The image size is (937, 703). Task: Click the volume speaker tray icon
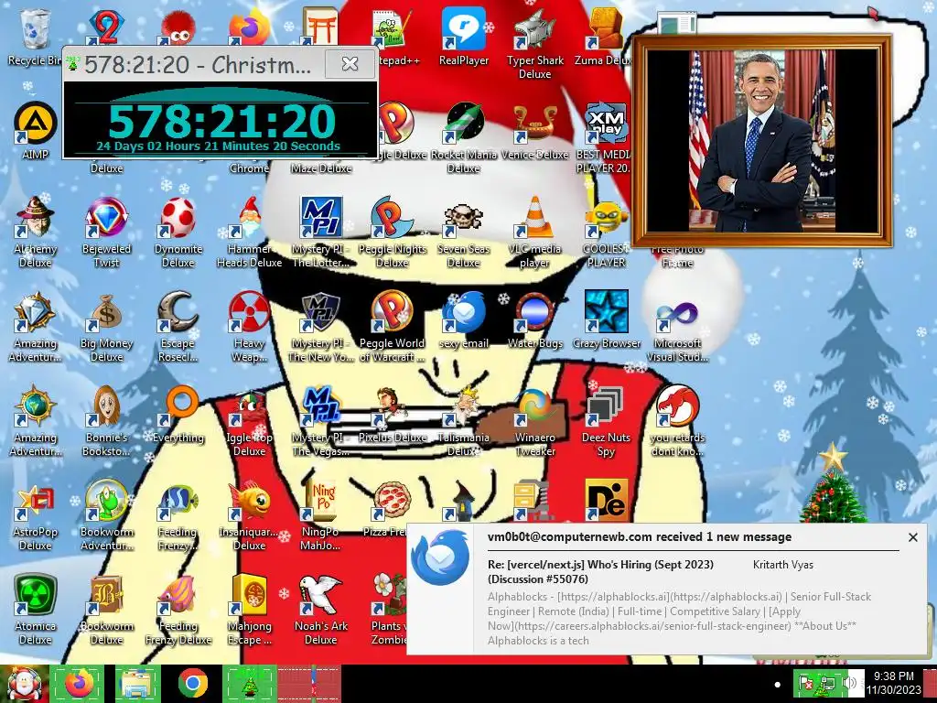850,683
